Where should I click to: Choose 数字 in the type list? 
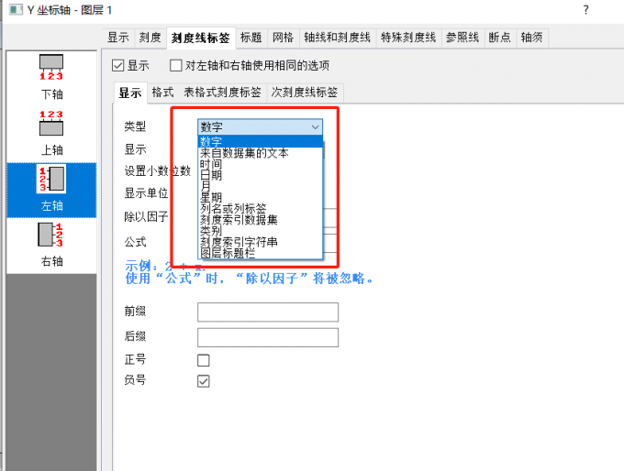point(260,141)
